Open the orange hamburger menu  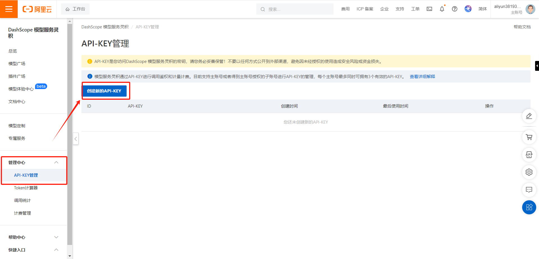[9, 9]
